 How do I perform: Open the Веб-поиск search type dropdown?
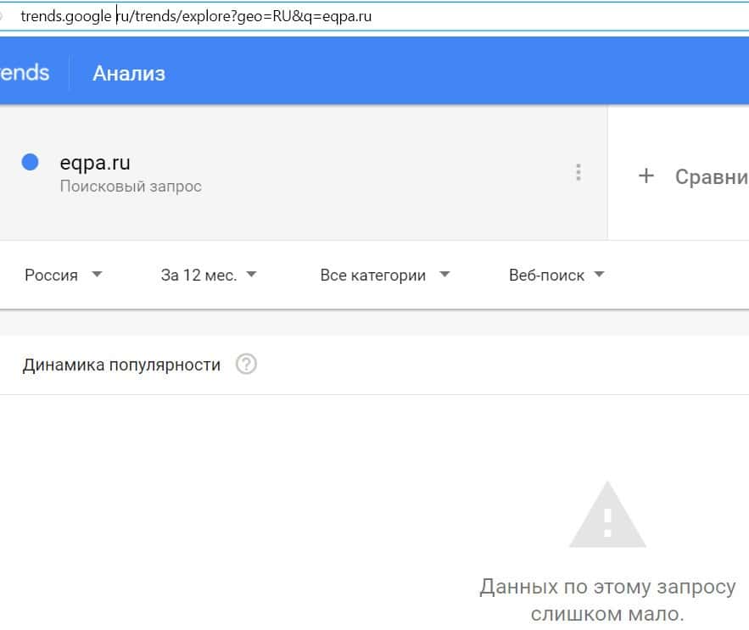[x=546, y=275]
